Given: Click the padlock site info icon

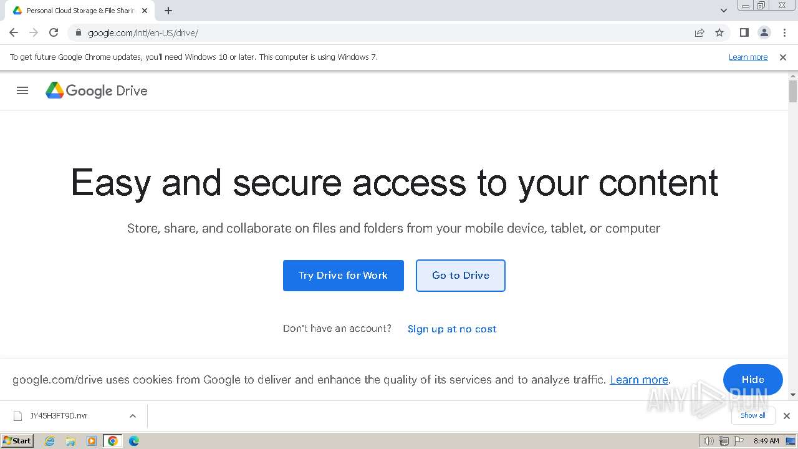Looking at the screenshot, I should (x=79, y=32).
